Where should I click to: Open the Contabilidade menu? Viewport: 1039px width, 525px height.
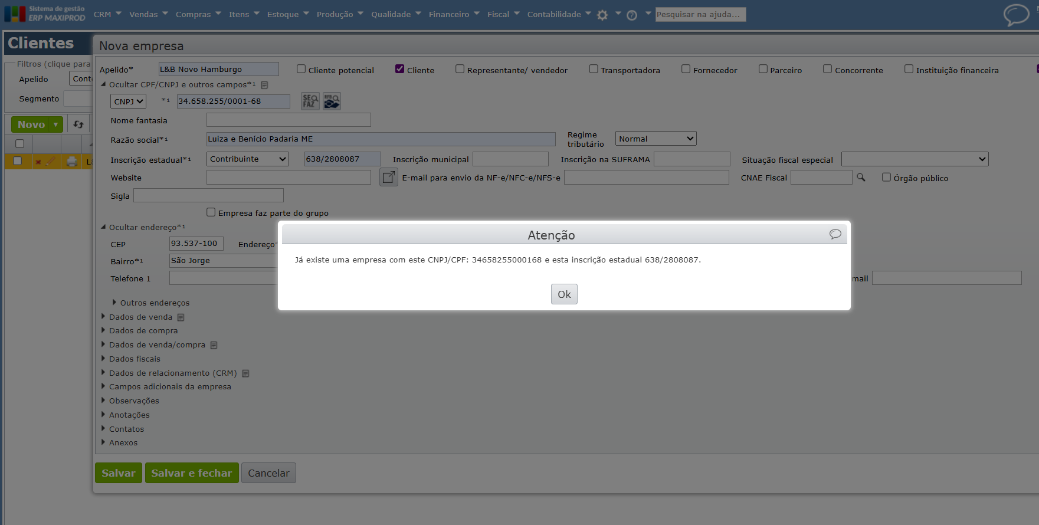point(559,14)
